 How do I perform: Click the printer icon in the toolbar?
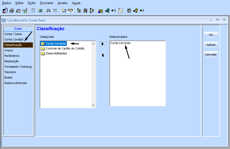pyautogui.click(x=12, y=11)
